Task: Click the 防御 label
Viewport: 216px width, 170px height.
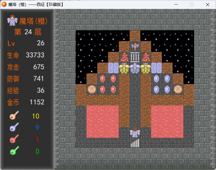Action: 13,79
